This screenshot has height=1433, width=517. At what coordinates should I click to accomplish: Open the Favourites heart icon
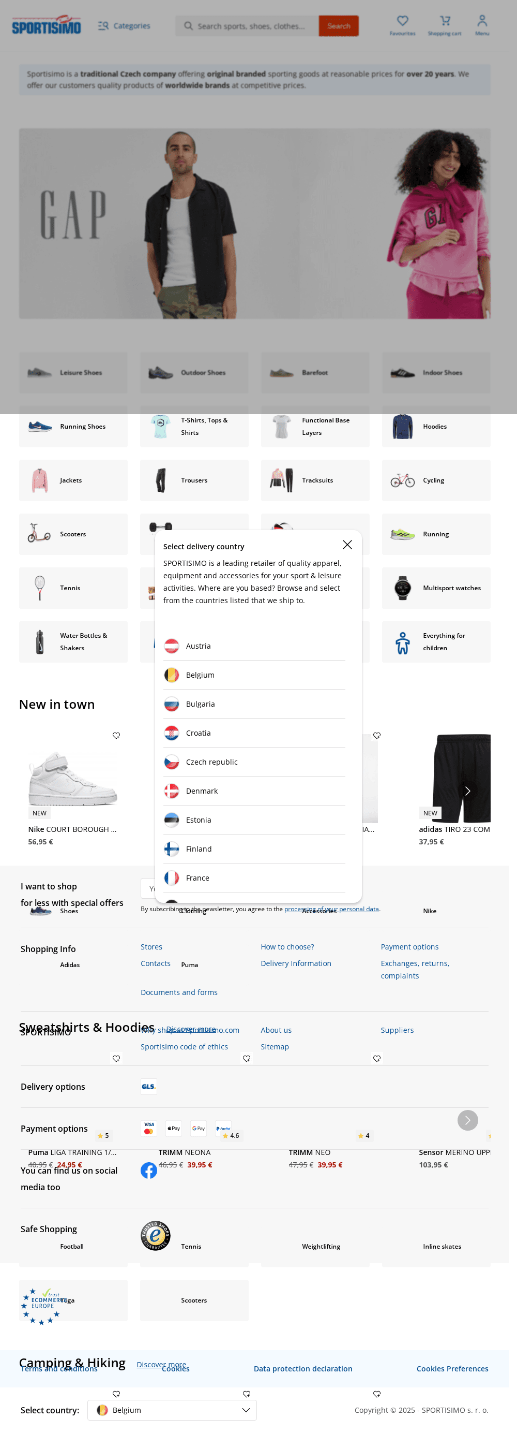[x=403, y=25]
